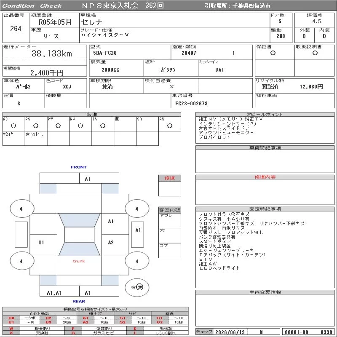Click the color code "XKJ"
Screen dimensions: 337x337
(x=67, y=87)
